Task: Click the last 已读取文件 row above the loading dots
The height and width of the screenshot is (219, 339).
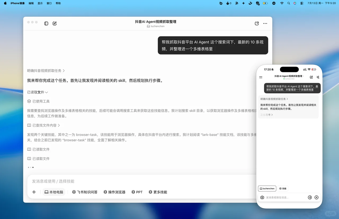Action: coord(38,159)
